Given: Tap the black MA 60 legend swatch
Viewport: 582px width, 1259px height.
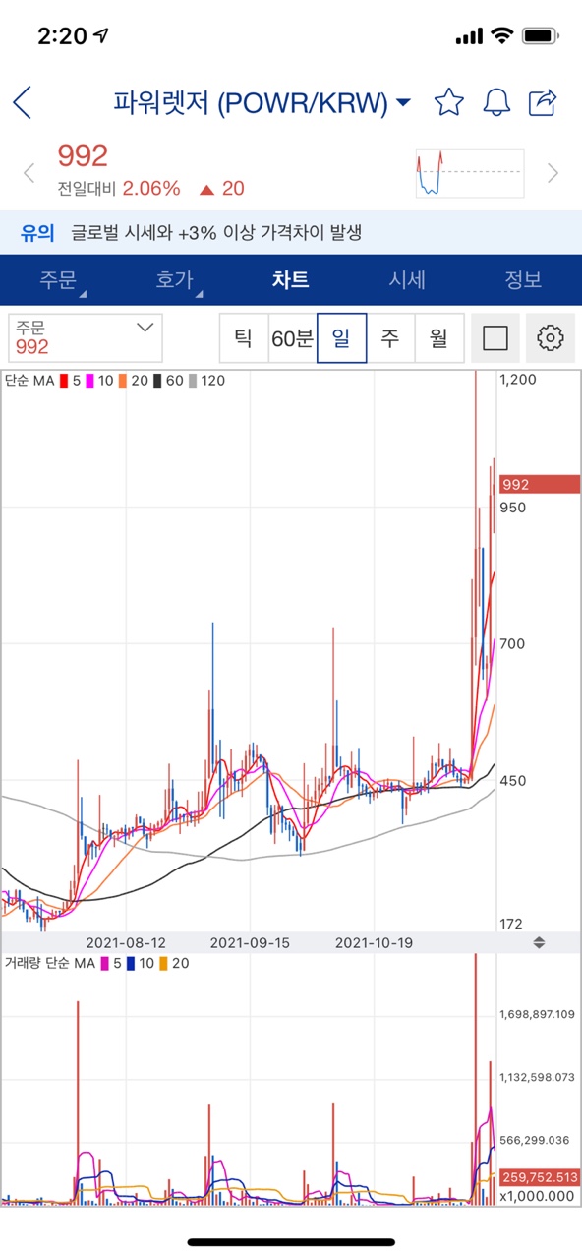Looking at the screenshot, I should pos(157,380).
